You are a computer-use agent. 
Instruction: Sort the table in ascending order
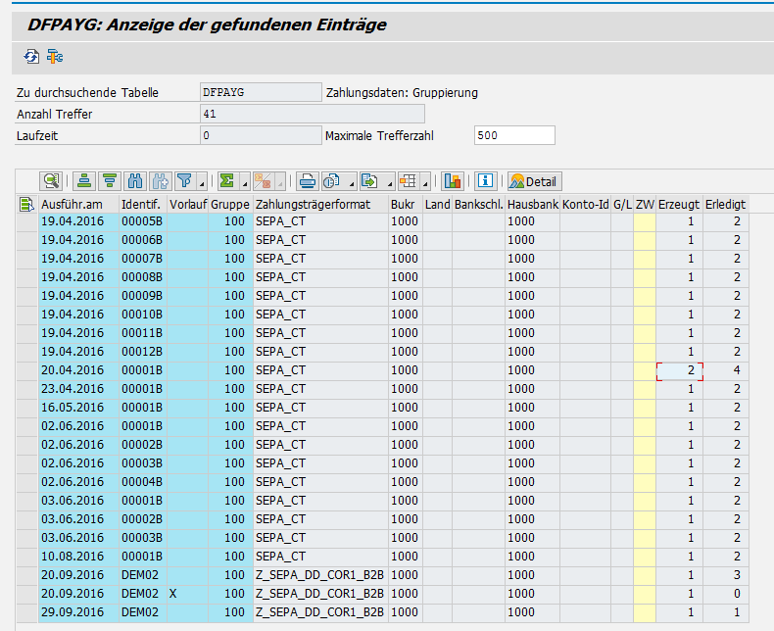pos(83,181)
